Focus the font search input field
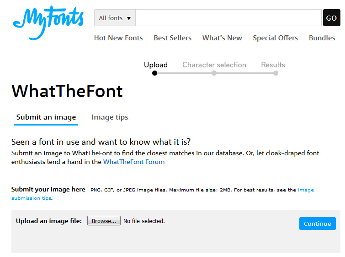The height and width of the screenshot is (257, 345). [228, 18]
